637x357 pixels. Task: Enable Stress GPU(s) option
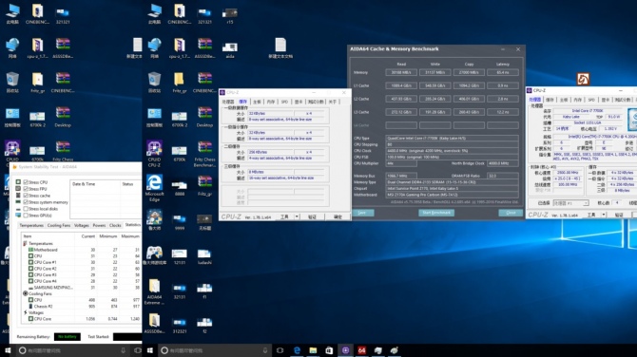tap(26, 215)
